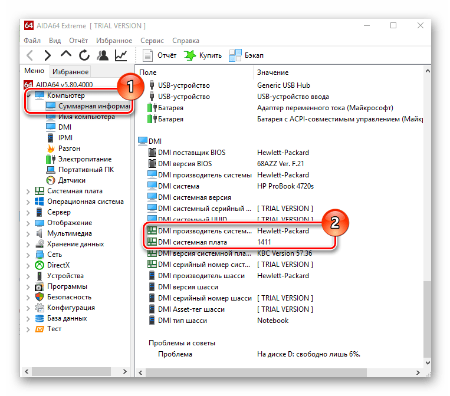Open the Справка menu
The width and height of the screenshot is (450, 396).
point(186,41)
